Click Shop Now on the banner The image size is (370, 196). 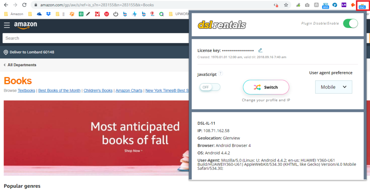[133, 151]
